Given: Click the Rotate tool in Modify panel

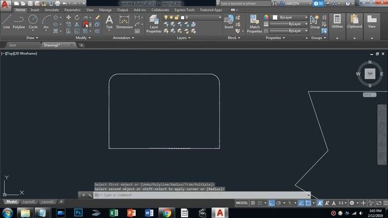Looking at the screenshot, I should pos(77,18).
